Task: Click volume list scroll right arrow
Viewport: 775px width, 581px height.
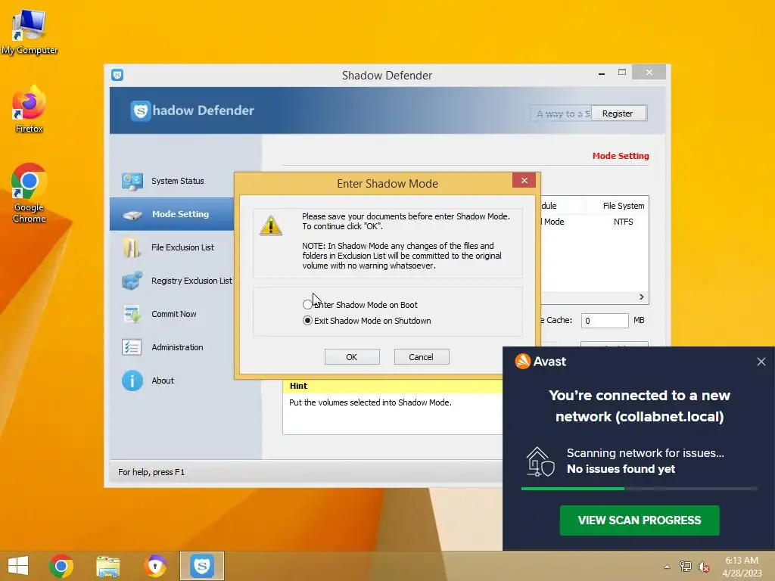Action: tap(642, 297)
